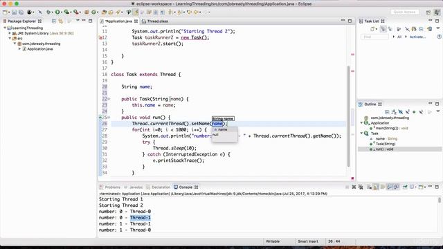This screenshot has width=443, height=249.
Task: Toggle Sort alphabetically in Outline view
Action: point(394,112)
